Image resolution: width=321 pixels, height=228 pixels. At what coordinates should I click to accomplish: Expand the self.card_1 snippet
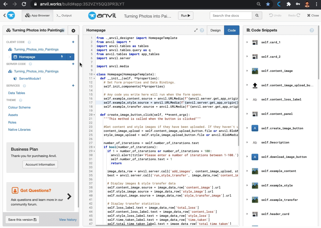click(x=247, y=42)
